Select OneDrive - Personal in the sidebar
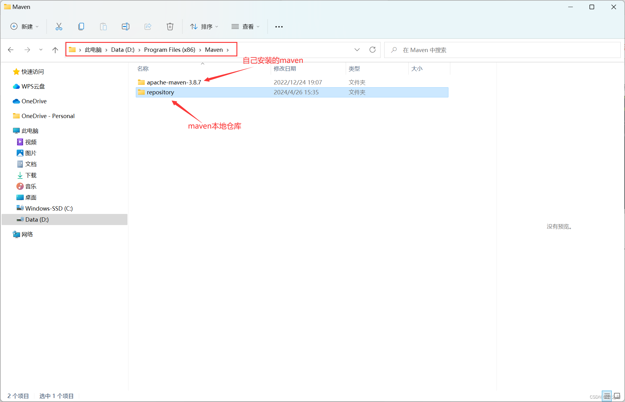This screenshot has width=625, height=402. tap(48, 116)
